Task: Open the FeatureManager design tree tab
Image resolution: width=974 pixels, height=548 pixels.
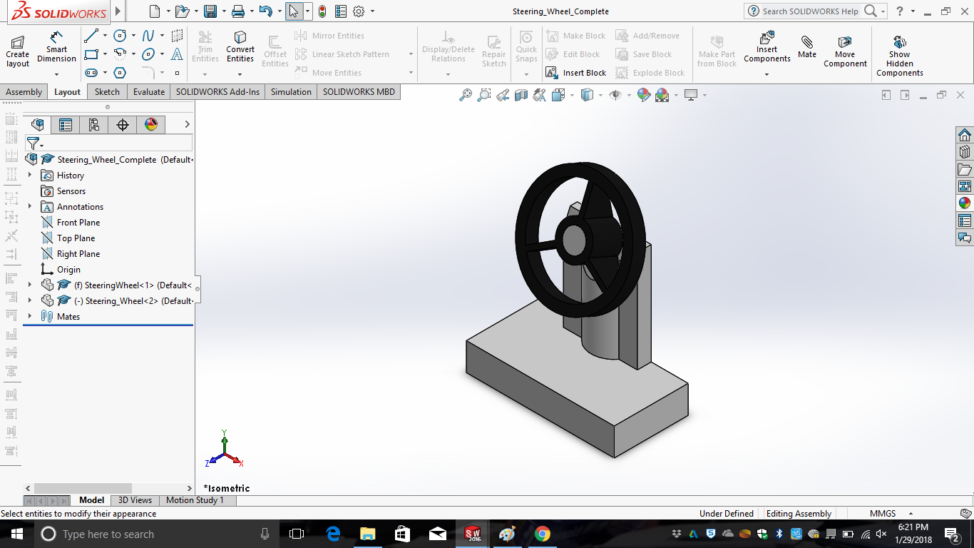Action: tap(38, 125)
